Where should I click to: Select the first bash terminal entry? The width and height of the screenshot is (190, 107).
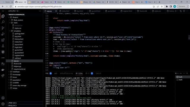click(183, 77)
